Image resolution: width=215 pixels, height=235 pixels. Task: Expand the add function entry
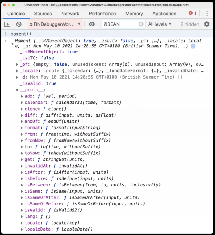click(x=22, y=96)
